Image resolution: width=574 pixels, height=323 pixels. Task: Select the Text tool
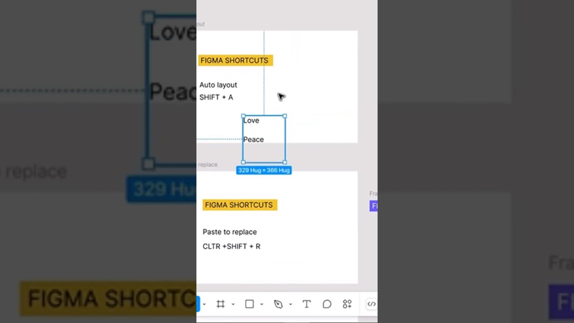307,304
